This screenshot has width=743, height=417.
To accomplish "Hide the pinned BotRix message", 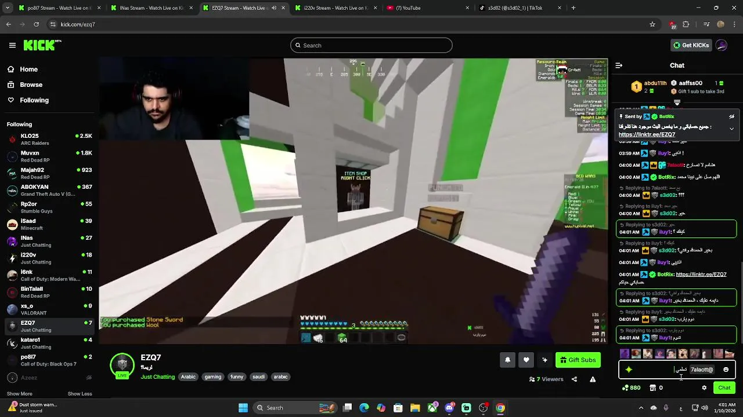I will (x=731, y=116).
